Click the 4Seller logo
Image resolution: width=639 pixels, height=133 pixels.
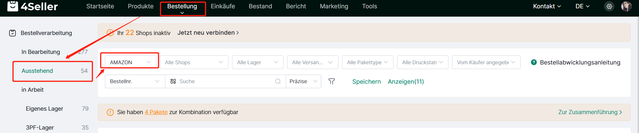[32, 6]
